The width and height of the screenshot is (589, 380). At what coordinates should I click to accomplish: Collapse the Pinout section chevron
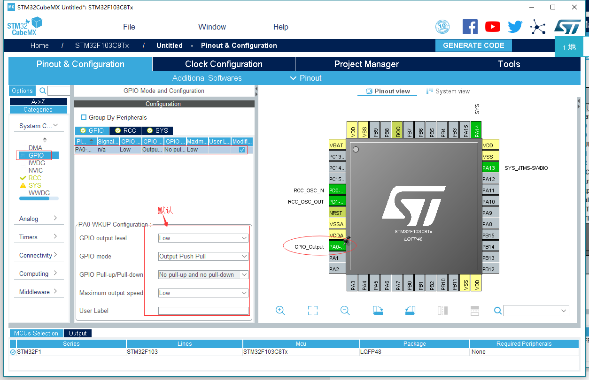click(293, 78)
